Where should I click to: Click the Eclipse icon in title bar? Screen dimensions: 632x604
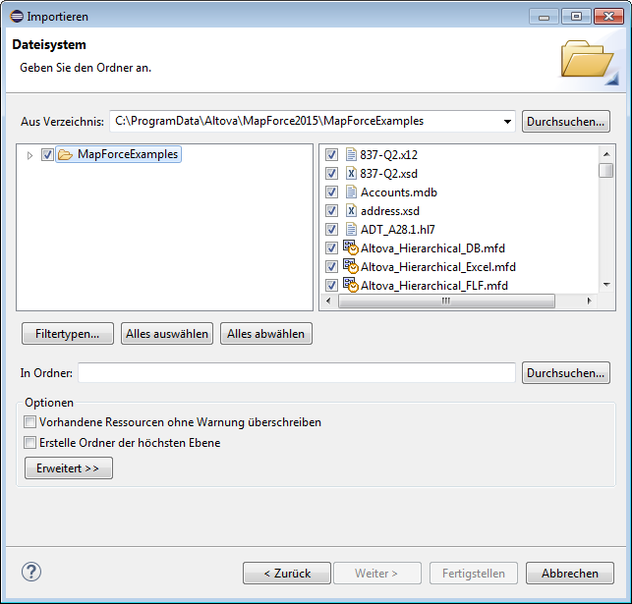point(17,17)
